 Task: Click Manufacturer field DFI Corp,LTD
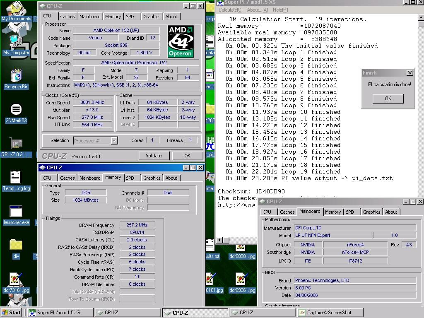[355, 228]
